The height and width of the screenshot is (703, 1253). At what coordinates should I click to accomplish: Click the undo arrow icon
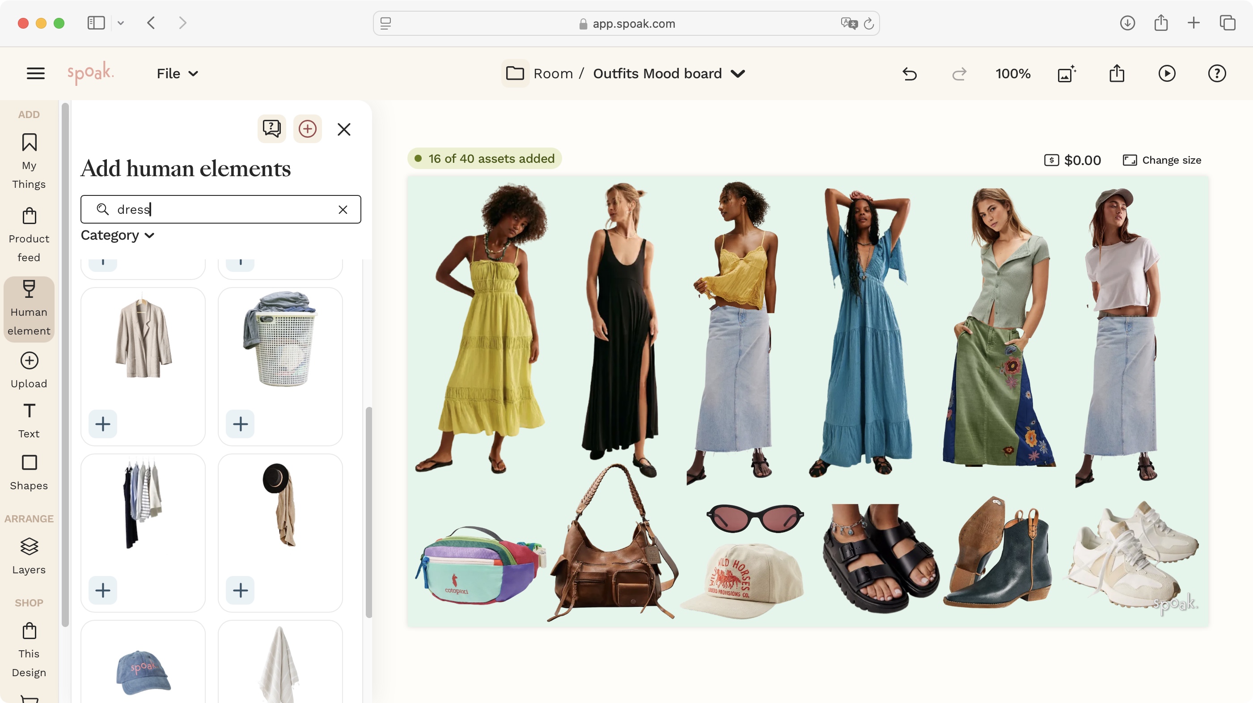tap(909, 73)
